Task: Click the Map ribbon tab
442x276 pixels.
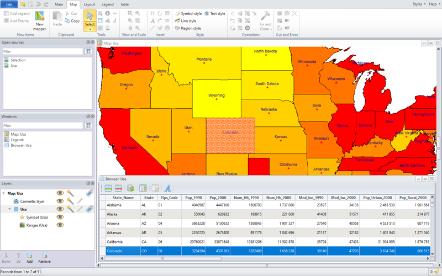Action: click(x=73, y=4)
